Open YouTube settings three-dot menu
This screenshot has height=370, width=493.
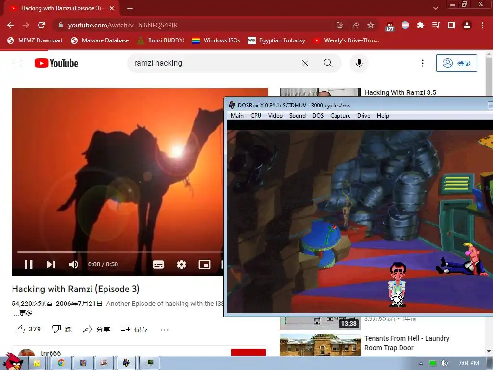(423, 63)
